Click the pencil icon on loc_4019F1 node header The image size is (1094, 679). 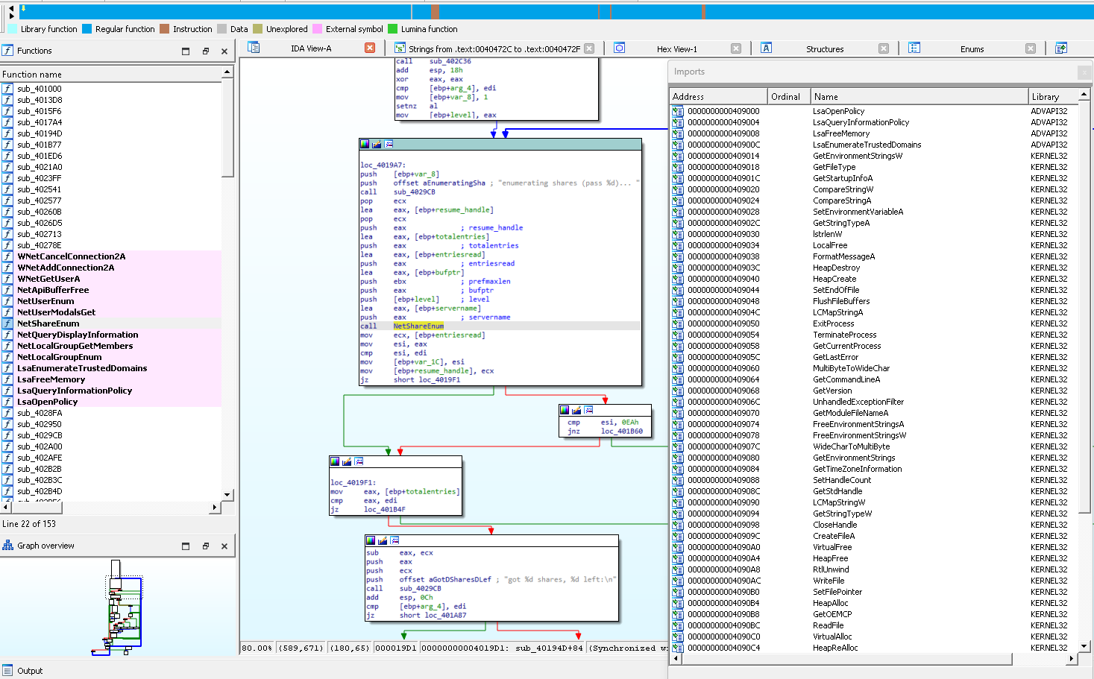pos(347,461)
